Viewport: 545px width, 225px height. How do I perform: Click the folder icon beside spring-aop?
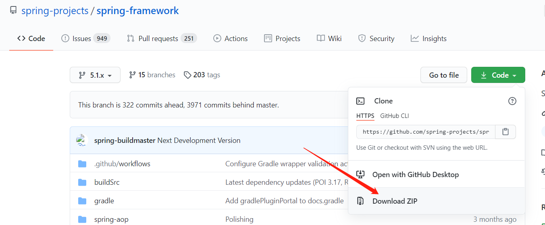click(82, 219)
